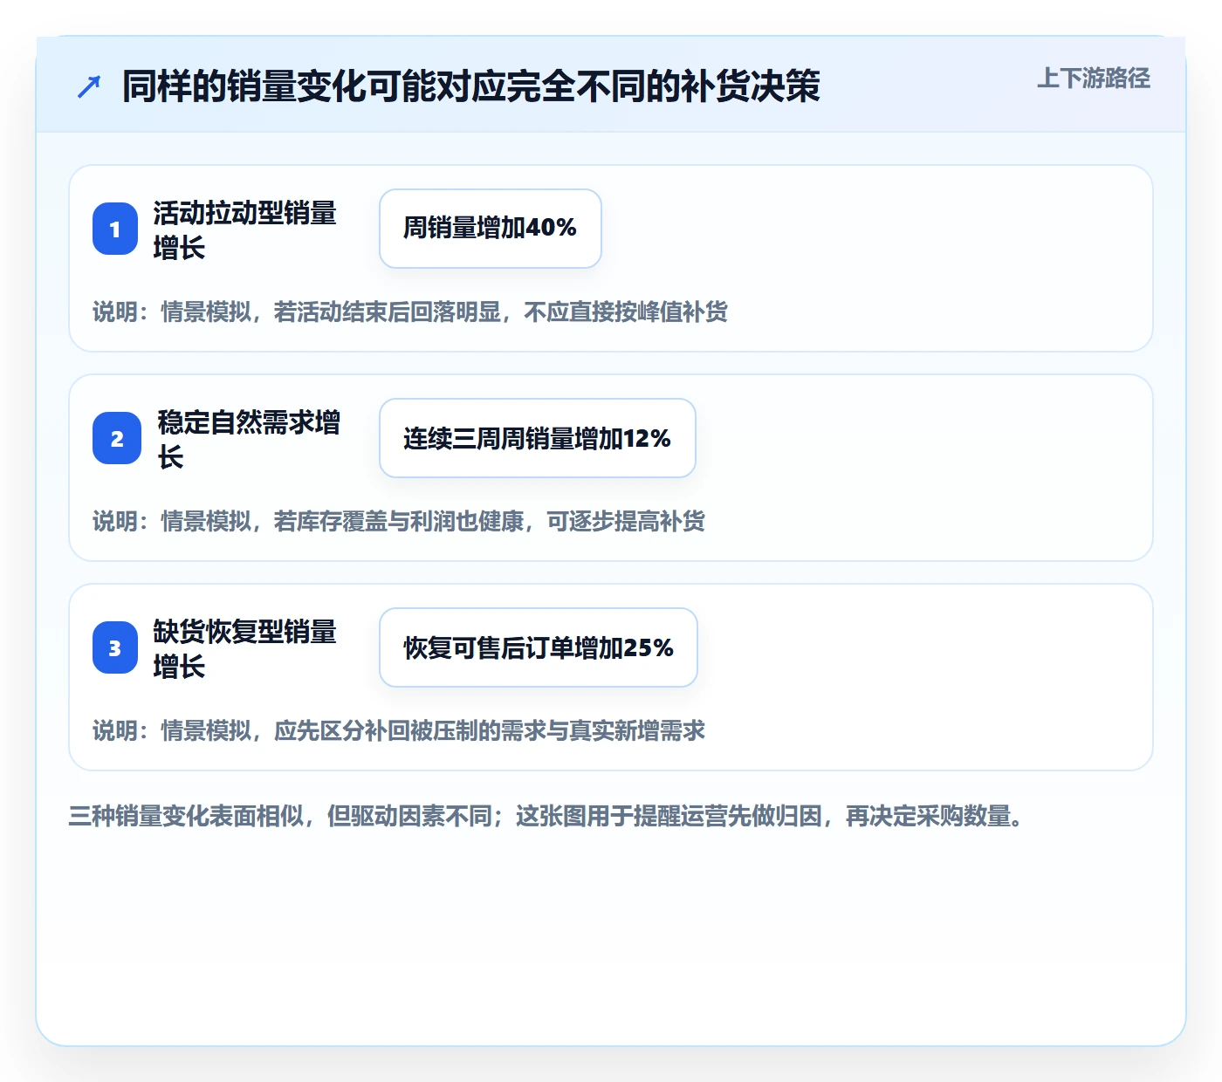This screenshot has height=1082, width=1222.
Task: Click the number 2 step badge
Action: point(117,438)
